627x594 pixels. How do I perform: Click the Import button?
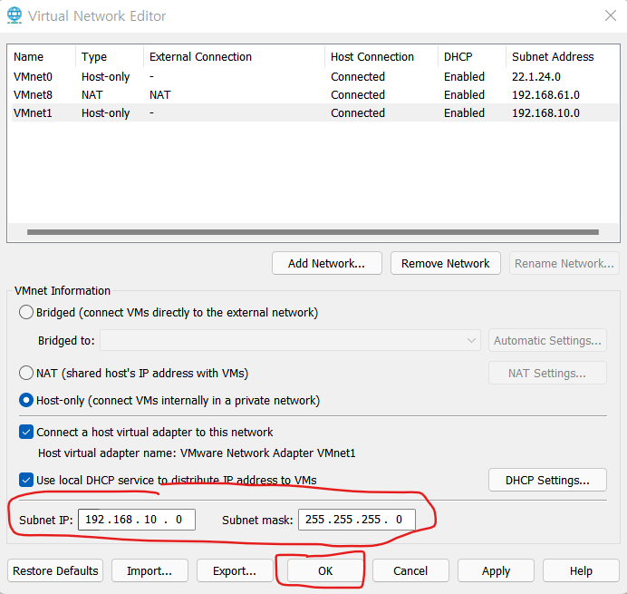pos(150,570)
